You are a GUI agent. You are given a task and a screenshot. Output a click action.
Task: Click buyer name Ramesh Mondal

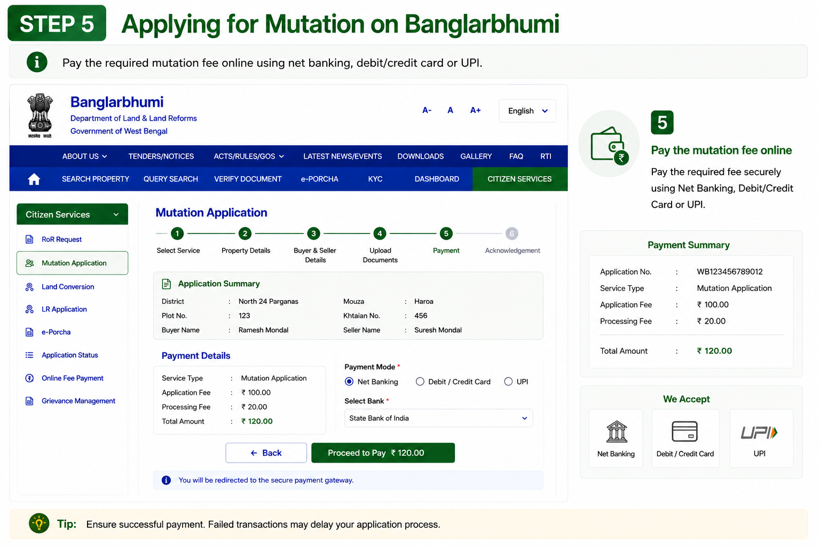click(x=263, y=330)
